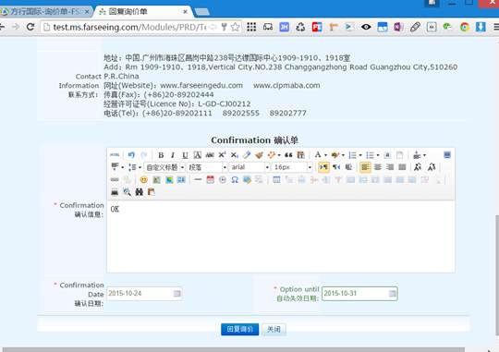Toggle left text alignment
Viewport: 499px width, 352px height.
point(365,167)
